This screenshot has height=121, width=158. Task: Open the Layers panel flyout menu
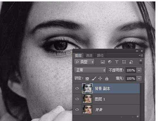point(141,55)
